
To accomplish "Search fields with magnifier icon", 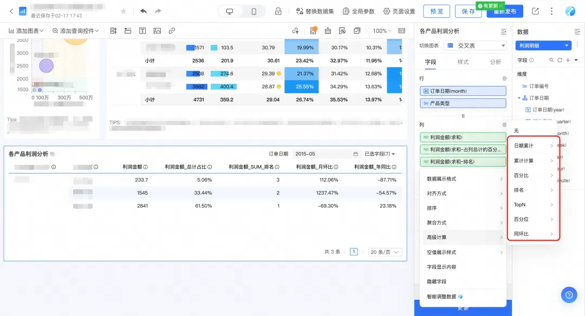I will [551, 60].
